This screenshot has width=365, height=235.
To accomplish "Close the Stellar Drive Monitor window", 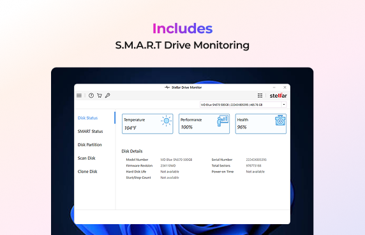I will coord(285,87).
